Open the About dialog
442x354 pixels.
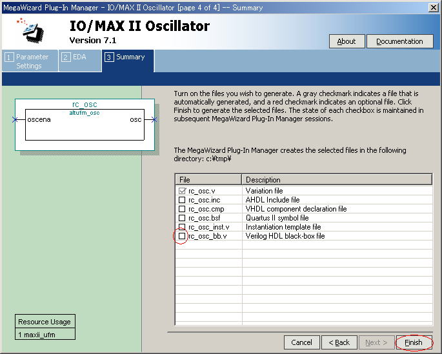pos(347,41)
